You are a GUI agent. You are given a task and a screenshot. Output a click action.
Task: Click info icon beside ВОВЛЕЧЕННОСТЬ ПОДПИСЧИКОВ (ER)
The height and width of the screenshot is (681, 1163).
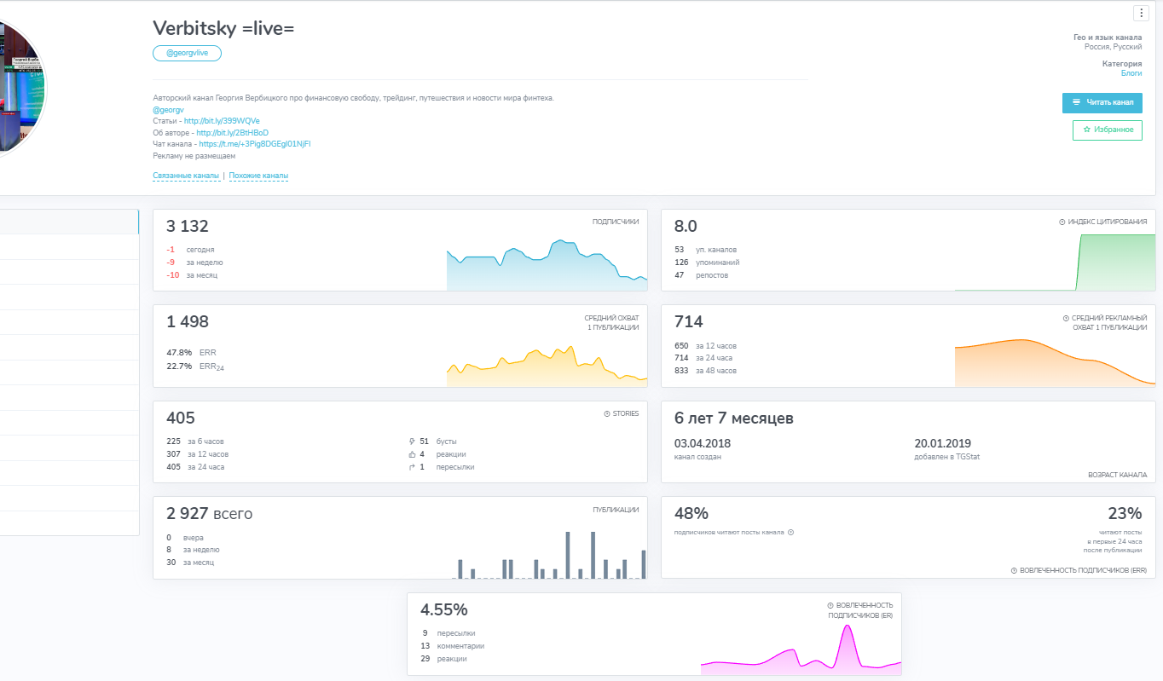(830, 605)
